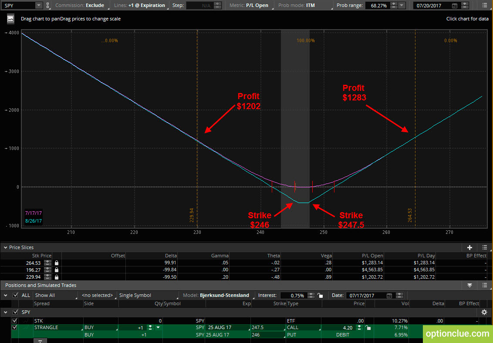Screen dimensions: 493x343
Task: Click the Interest 0.75% field
Action: (294, 295)
